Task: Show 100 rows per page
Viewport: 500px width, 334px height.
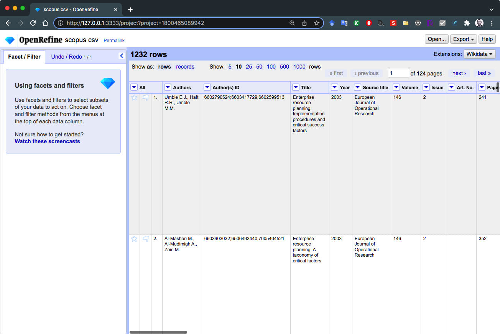Action: [271, 67]
